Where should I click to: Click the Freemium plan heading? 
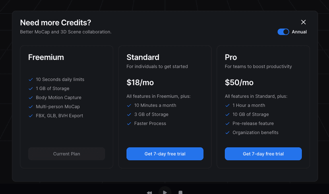pos(46,57)
